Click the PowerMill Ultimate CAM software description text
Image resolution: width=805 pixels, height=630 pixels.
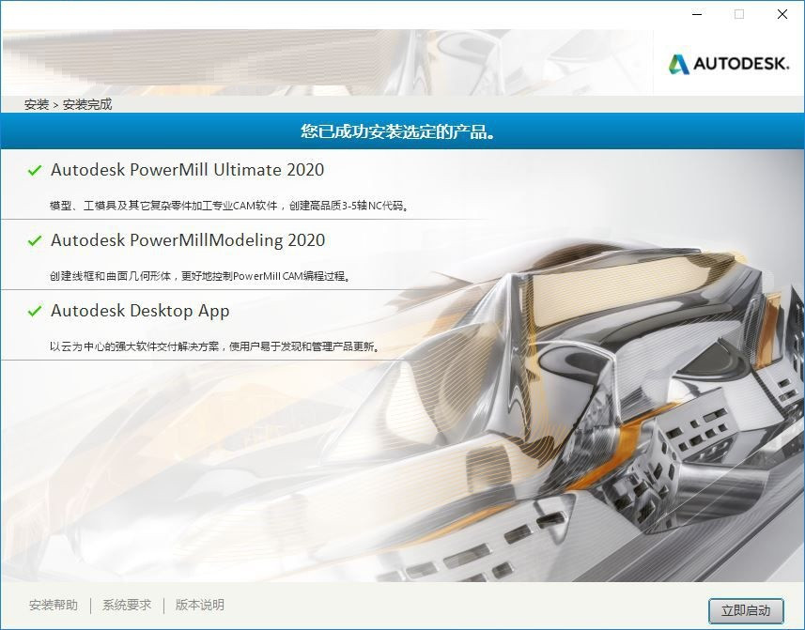tap(229, 206)
